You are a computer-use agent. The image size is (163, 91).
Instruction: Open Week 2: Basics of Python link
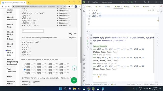pyautogui.click(x=10, y=35)
